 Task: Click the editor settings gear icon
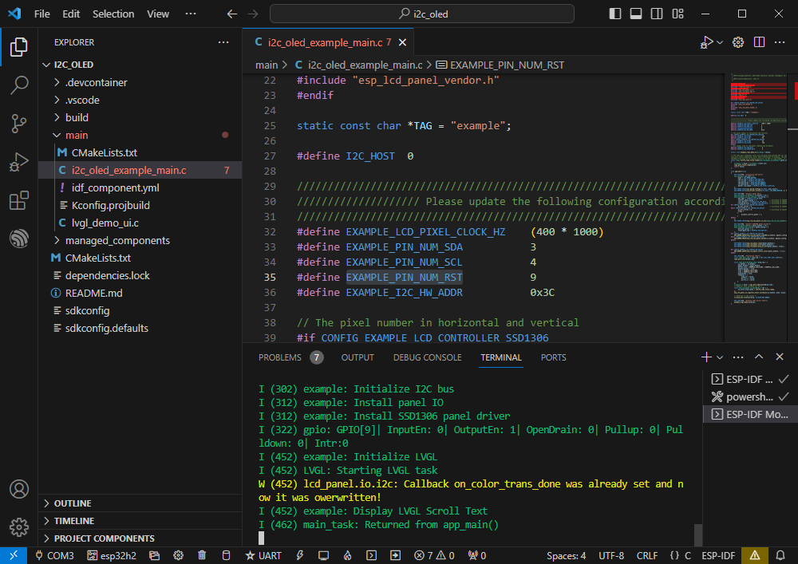[738, 42]
